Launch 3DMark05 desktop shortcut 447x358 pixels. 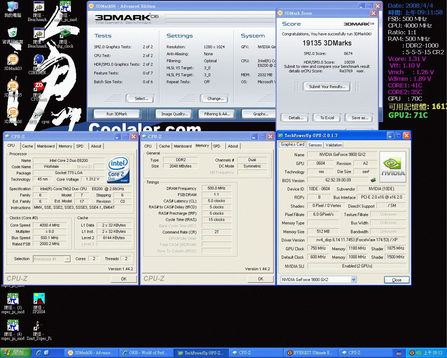[13, 89]
